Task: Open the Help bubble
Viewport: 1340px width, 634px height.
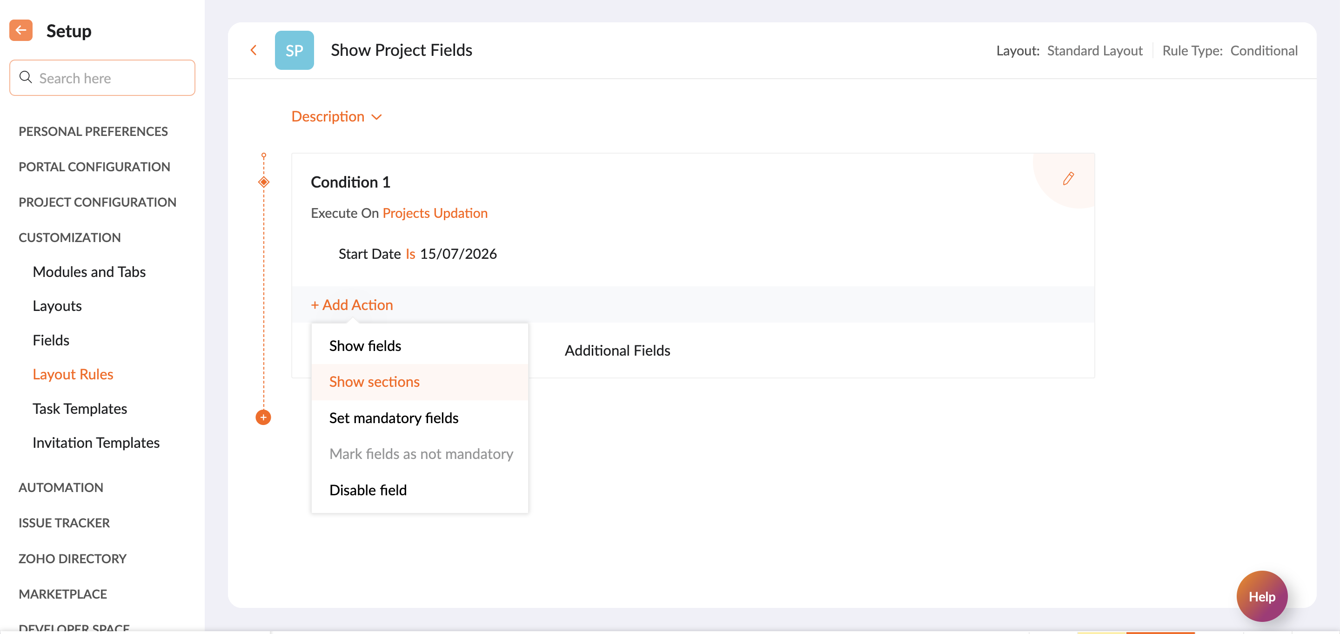Action: [1261, 596]
